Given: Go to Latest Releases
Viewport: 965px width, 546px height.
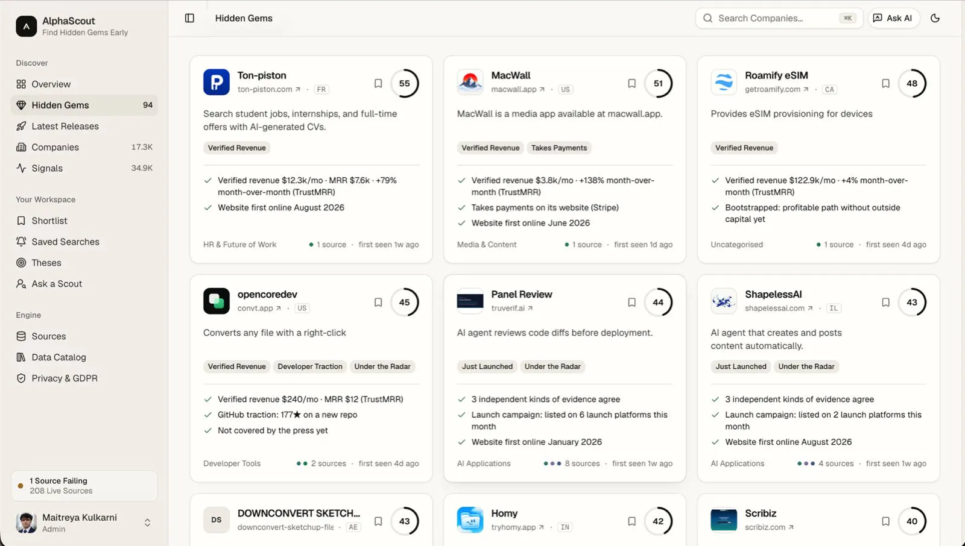Looking at the screenshot, I should coord(84,126).
